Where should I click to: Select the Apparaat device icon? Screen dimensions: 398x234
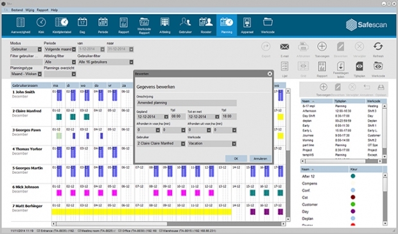point(247,22)
